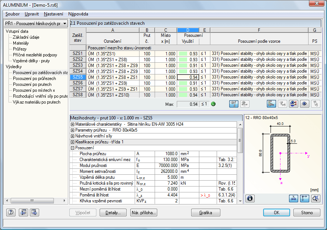Click Plocha průřezu value 1080.0
This screenshot has height=230, width=327.
pyautogui.click(x=167, y=154)
